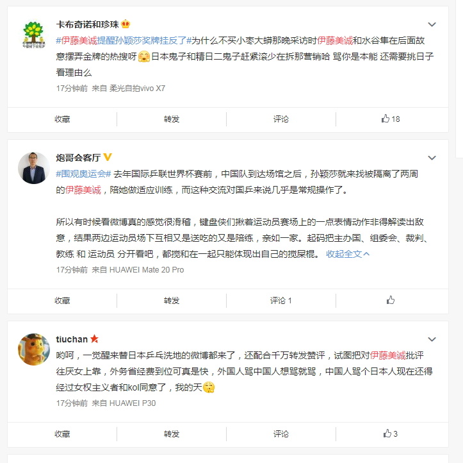Like the post by 卡布奇诺和珍珠
463x463 pixels.
point(391,119)
